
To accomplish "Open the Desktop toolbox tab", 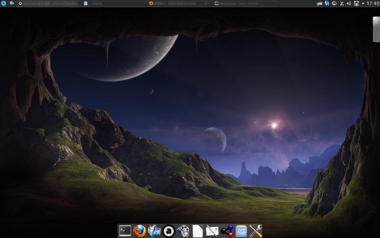I will pos(376,29).
